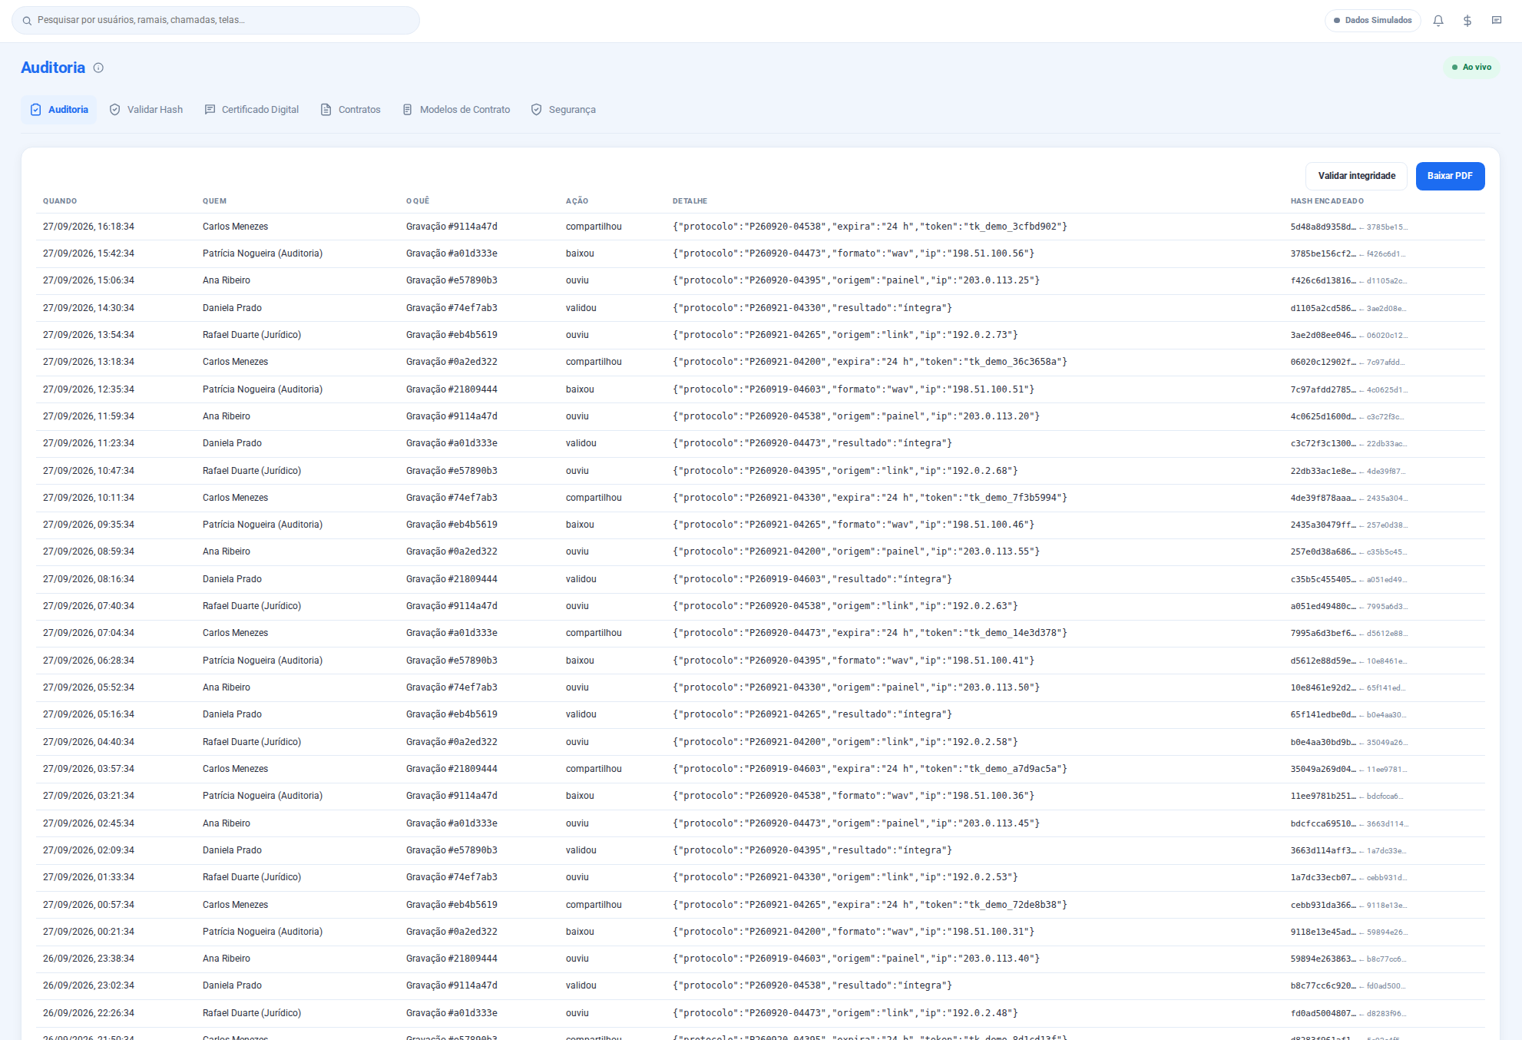Click the shield icon on Segurança tab
Viewport: 1522px width, 1040px height.
(537, 110)
